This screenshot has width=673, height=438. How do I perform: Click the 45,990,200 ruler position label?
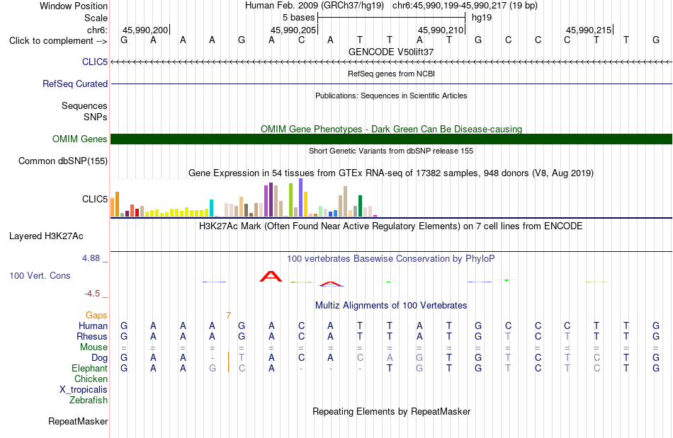coord(145,30)
